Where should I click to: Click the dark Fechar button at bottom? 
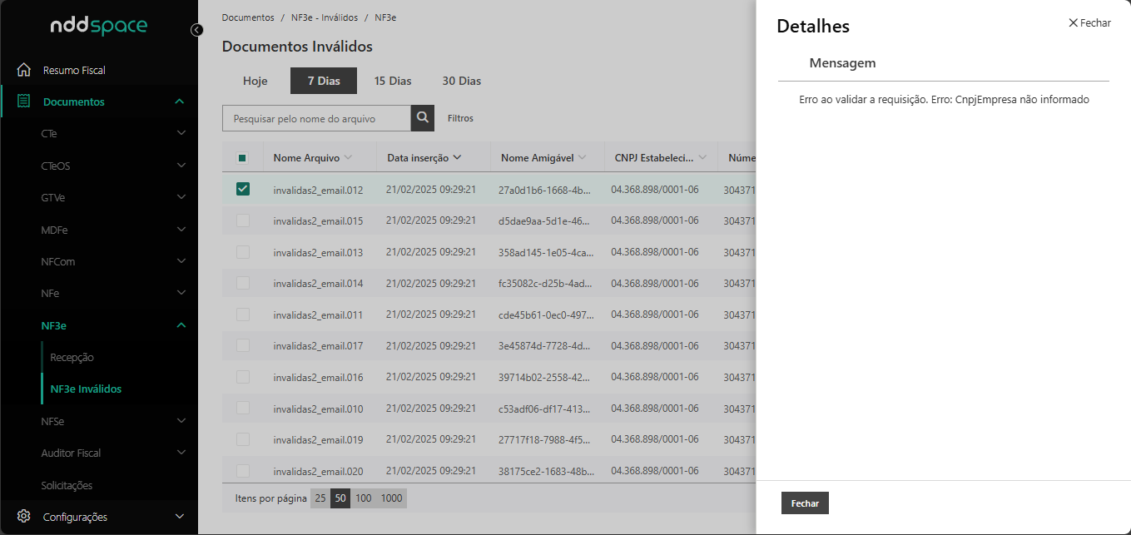pos(805,503)
